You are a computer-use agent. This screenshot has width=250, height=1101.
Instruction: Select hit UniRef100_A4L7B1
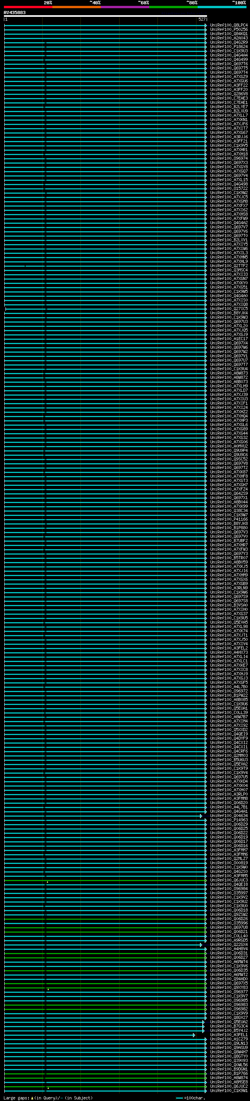[229, 807]
